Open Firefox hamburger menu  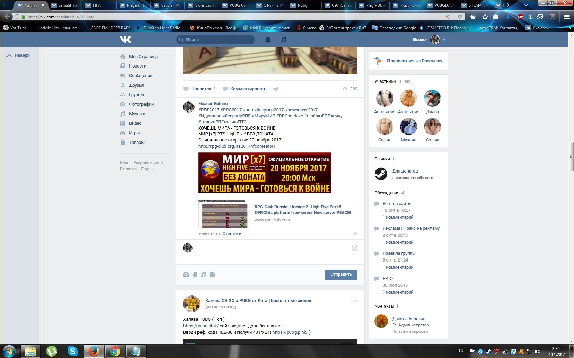566,17
